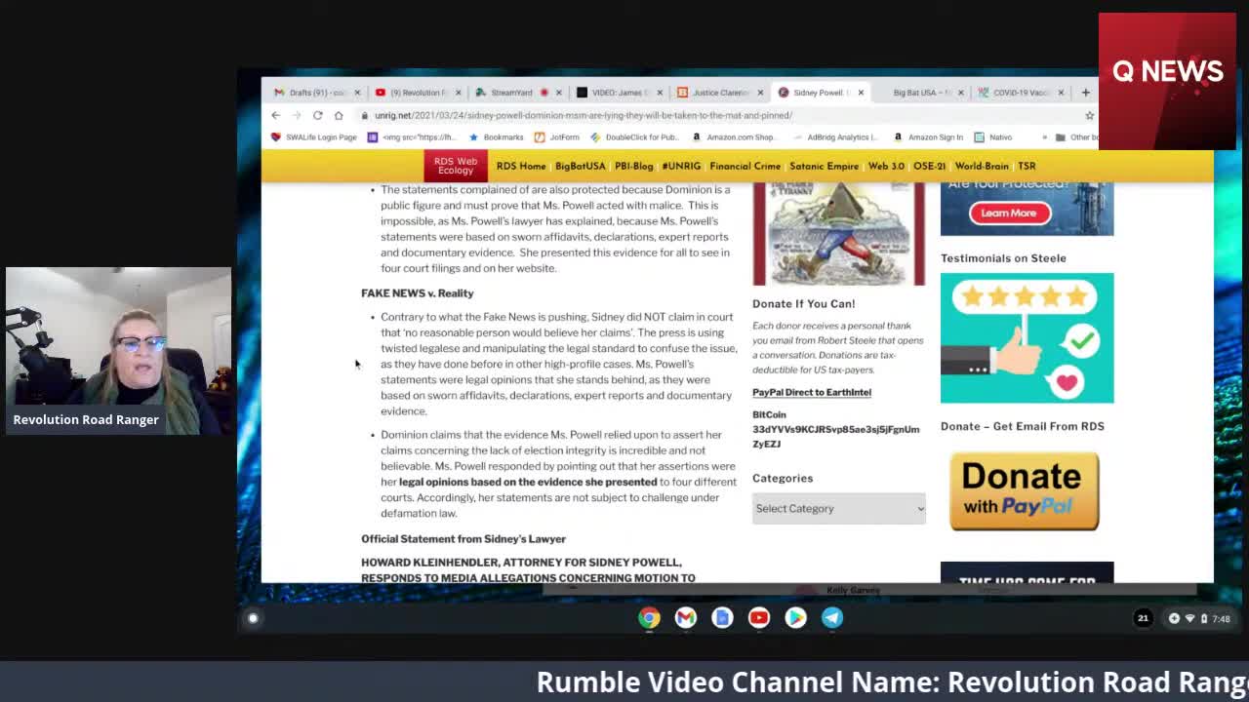Open a new tab with the plus icon

click(x=1085, y=93)
